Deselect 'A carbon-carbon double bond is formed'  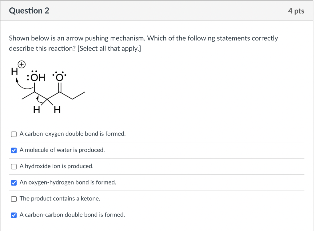pos(14,215)
